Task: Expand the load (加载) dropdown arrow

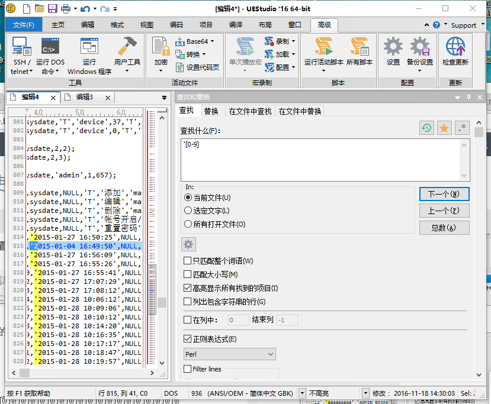Action: click(x=293, y=54)
